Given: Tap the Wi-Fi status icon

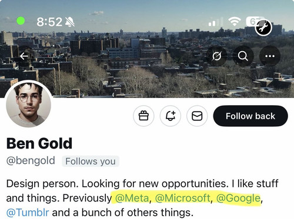Looking at the screenshot, I should click(x=235, y=22).
